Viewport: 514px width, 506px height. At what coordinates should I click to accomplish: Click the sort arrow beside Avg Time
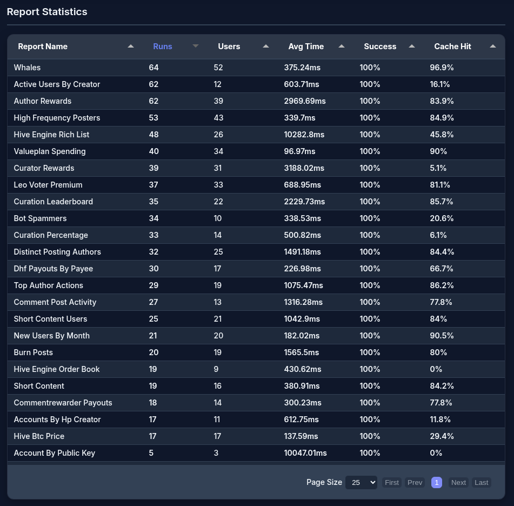coord(342,46)
